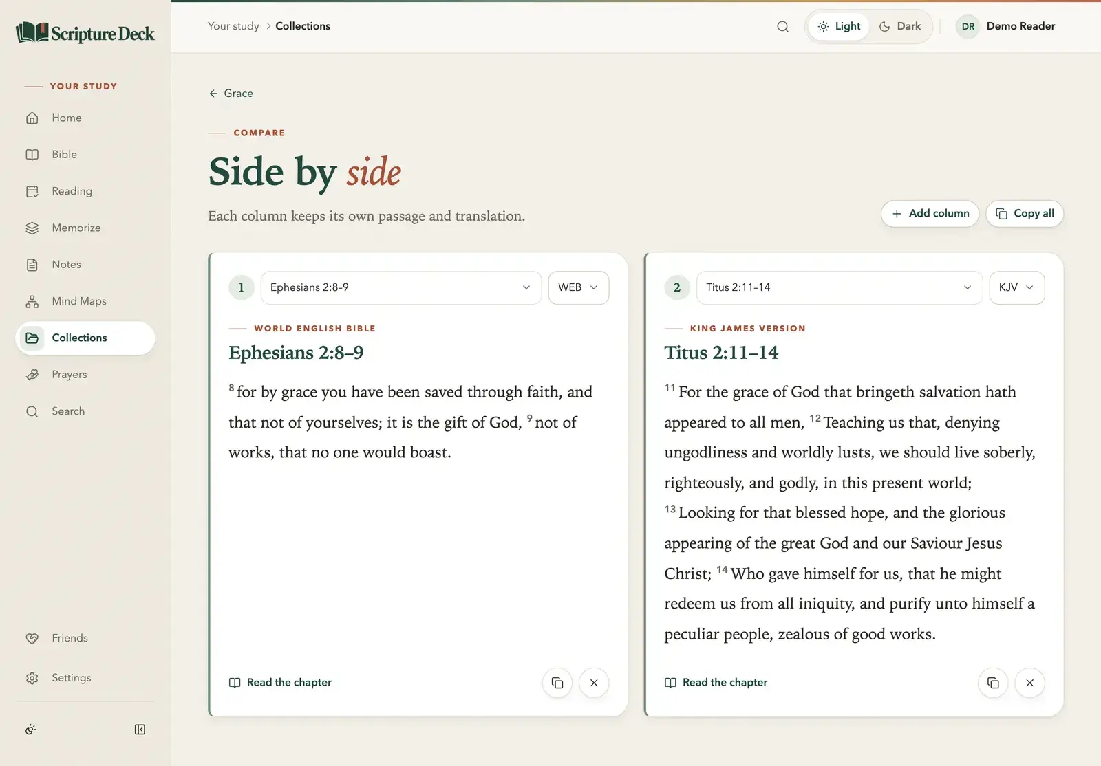Viewport: 1101px width, 766px height.
Task: Open the Bible book icon
Action: 32,155
